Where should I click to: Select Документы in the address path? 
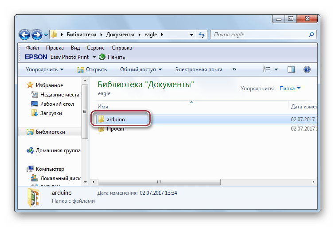pyautogui.click(x=120, y=35)
